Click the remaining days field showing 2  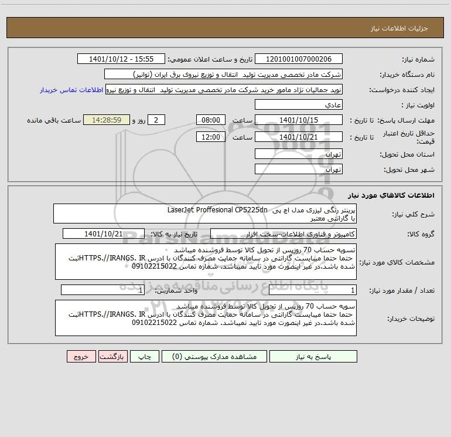point(156,120)
